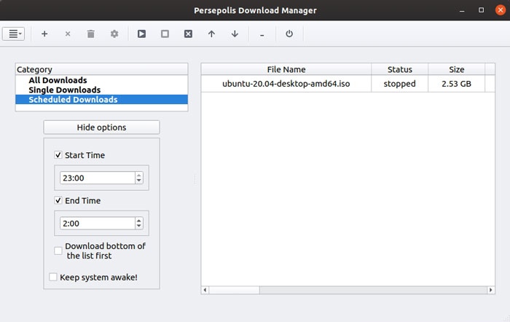510x322 pixels.
Task: Select ubuntu-20.04-desktop-amd64.iso file name
Action: pyautogui.click(x=286, y=84)
